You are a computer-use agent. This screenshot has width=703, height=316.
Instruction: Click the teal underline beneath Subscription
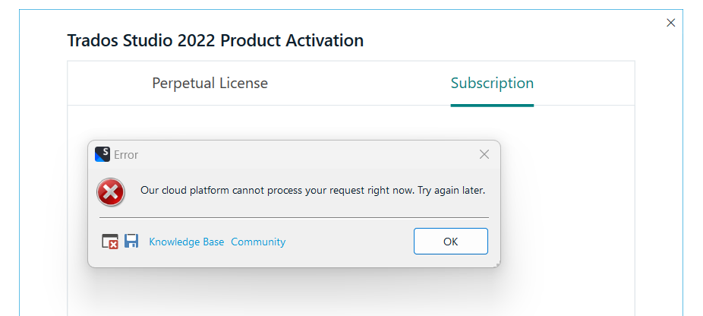pos(492,105)
